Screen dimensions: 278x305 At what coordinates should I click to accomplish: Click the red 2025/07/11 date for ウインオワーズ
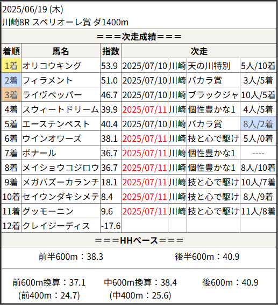[145, 138]
